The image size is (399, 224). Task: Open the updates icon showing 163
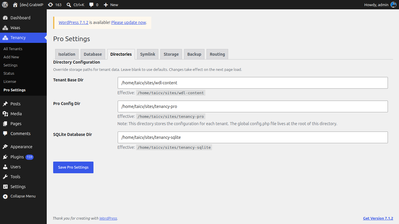50,5
